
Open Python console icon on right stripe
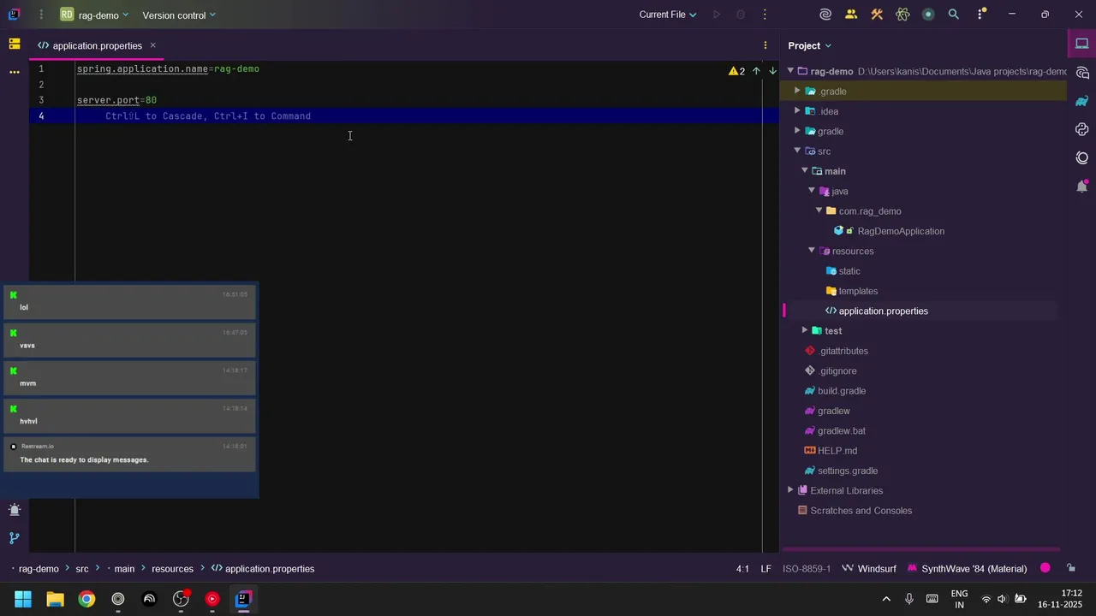pyautogui.click(x=1082, y=129)
